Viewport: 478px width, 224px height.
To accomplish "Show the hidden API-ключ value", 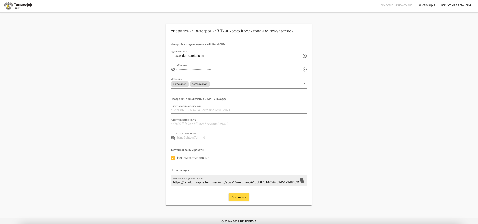I will [x=173, y=69].
